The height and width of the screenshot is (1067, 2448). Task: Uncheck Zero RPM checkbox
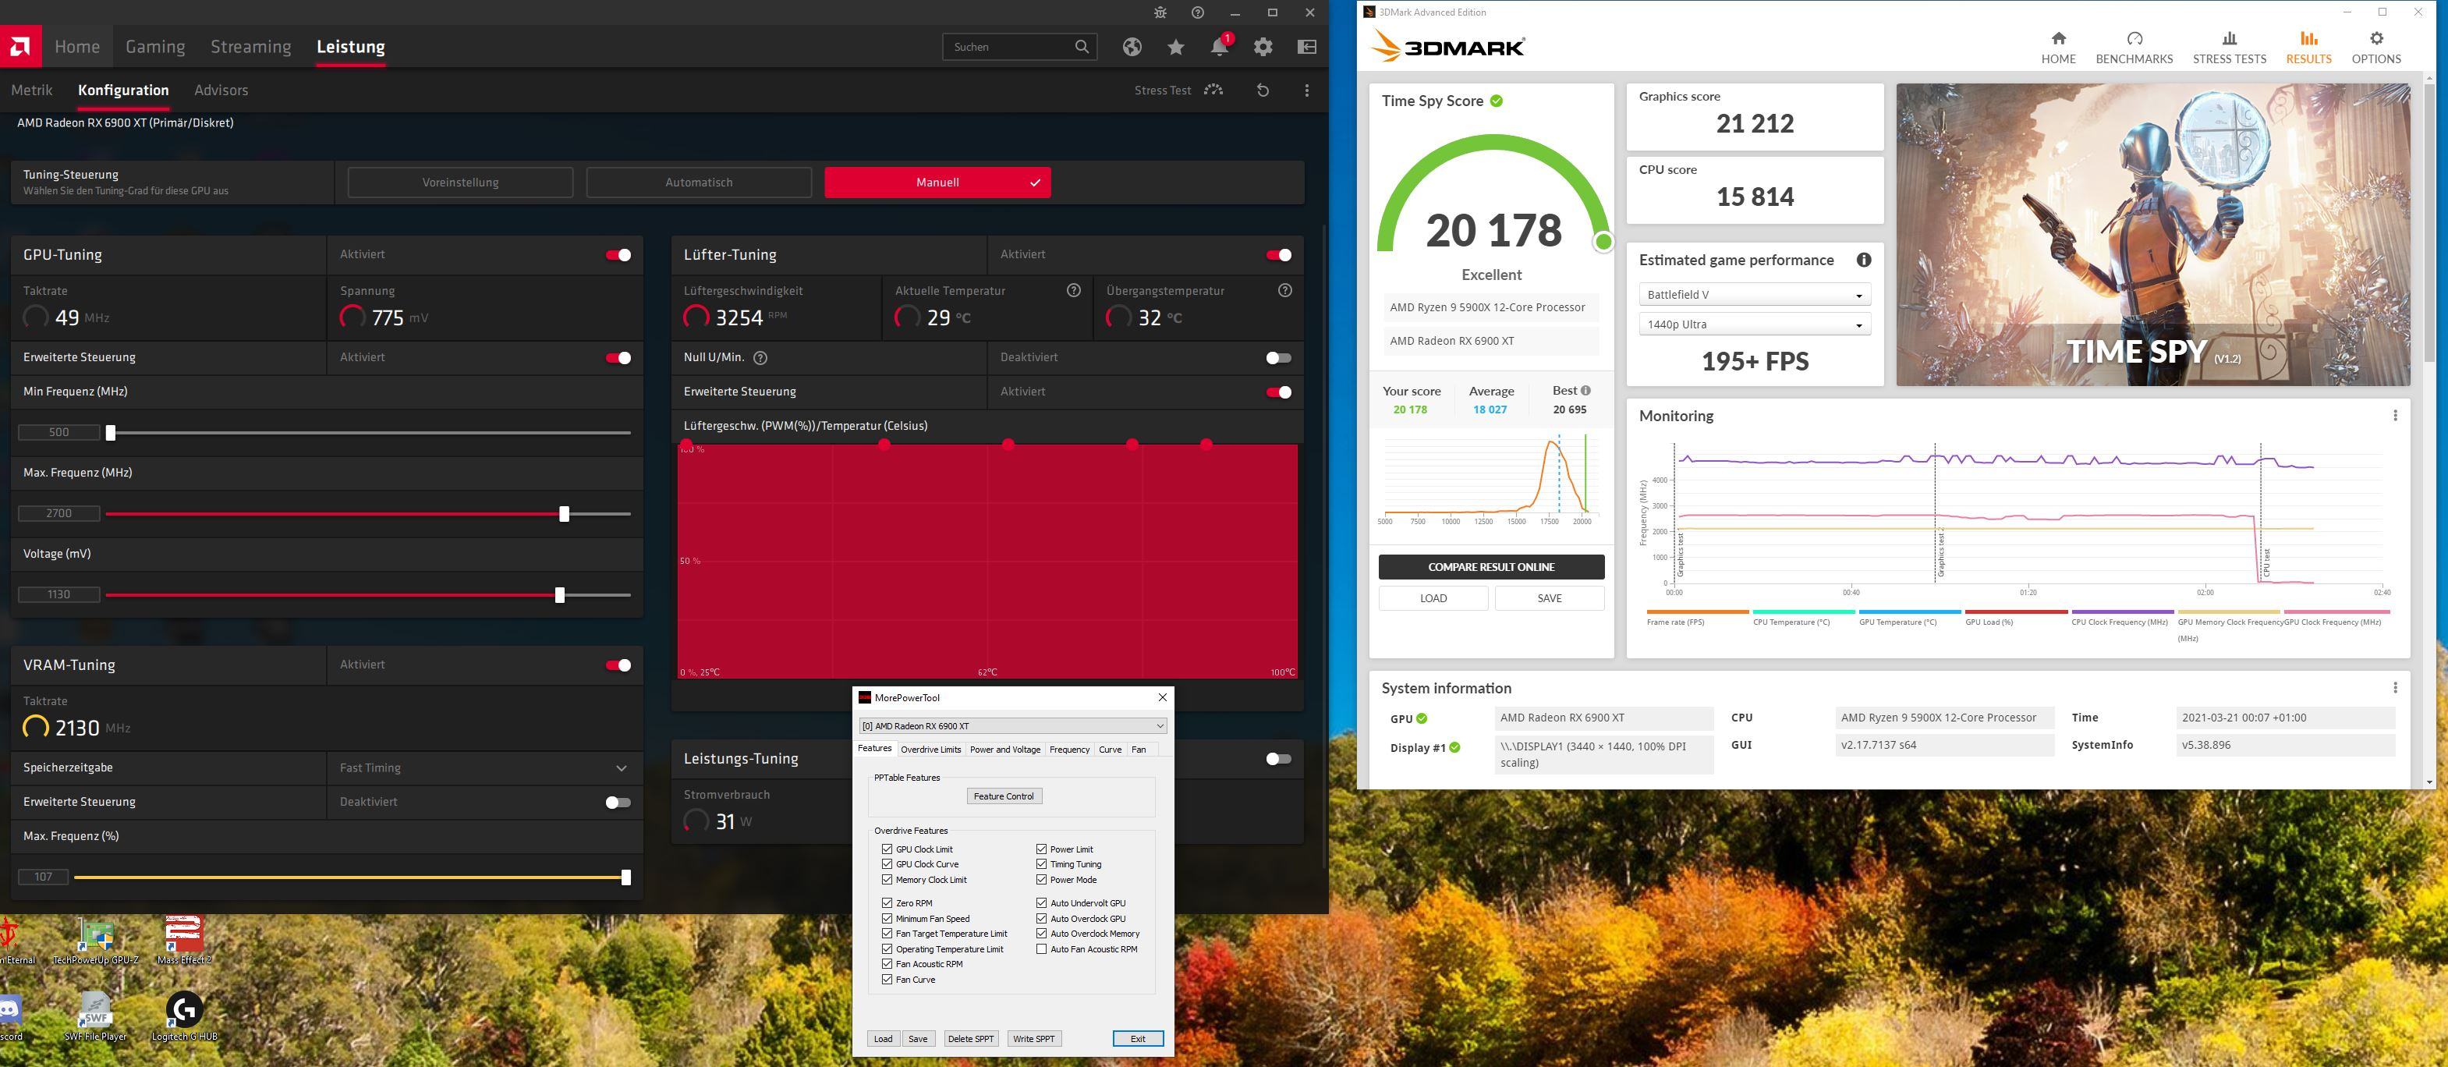point(887,902)
